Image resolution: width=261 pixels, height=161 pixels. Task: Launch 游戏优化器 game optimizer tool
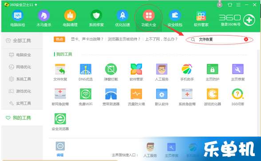pyautogui.click(x=212, y=94)
